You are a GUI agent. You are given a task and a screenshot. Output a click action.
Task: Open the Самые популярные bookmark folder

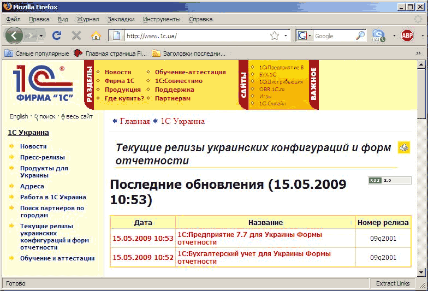[x=37, y=54]
